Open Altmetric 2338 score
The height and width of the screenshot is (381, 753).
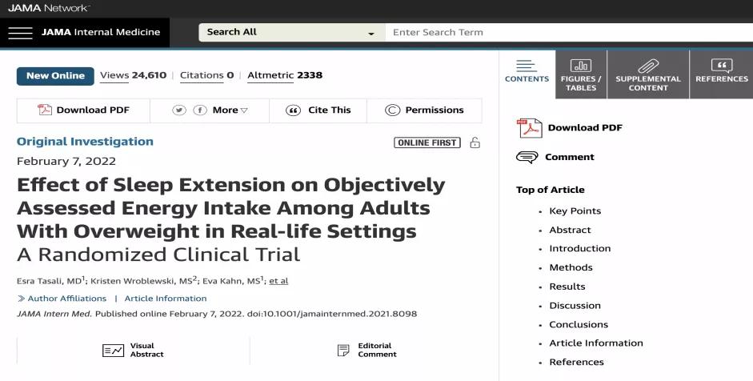tap(285, 75)
